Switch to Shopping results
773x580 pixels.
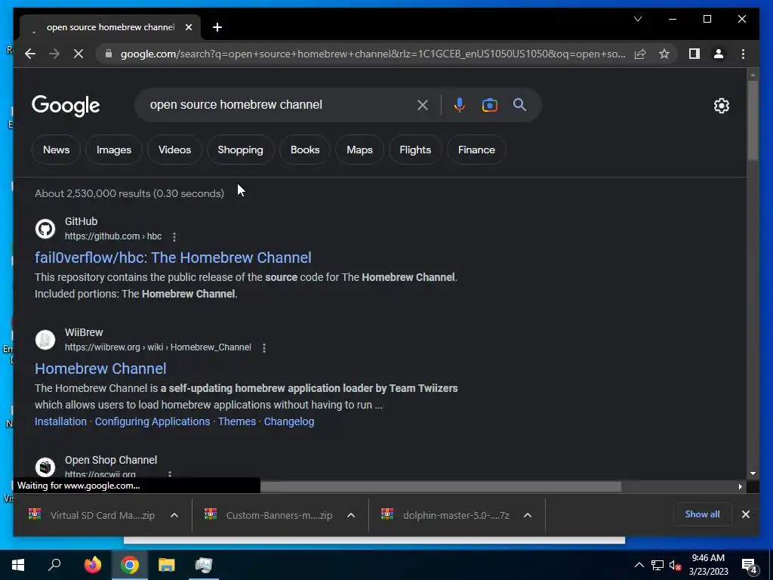coord(241,150)
